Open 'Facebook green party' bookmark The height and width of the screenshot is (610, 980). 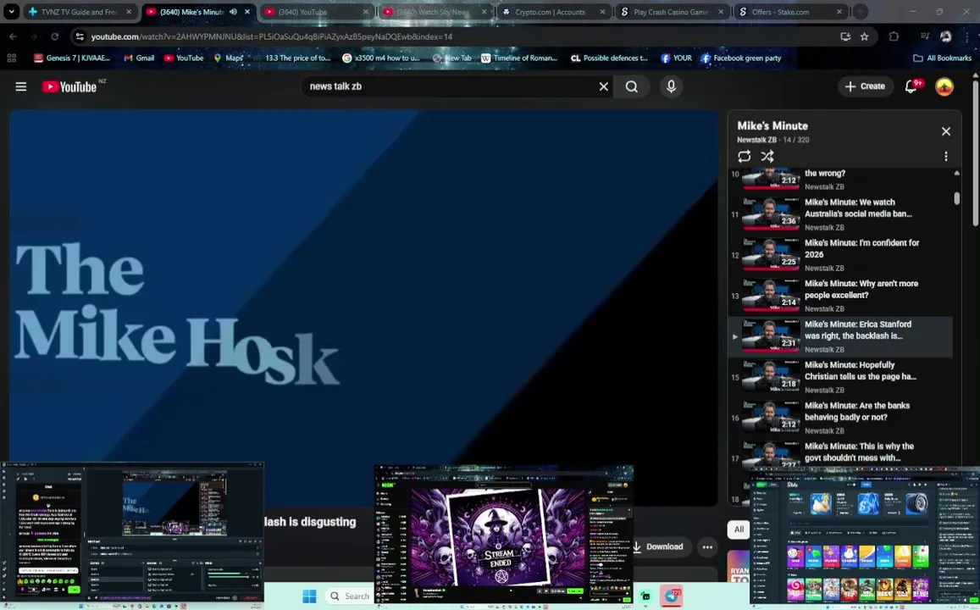point(741,58)
